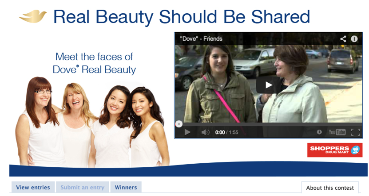Mute the video volume
Image resolution: width=369 pixels, height=196 pixels.
point(205,132)
